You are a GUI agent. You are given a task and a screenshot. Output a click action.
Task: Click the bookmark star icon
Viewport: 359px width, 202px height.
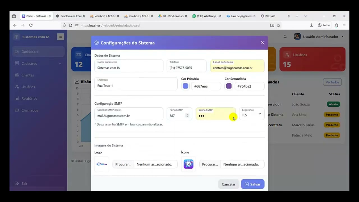point(278,25)
